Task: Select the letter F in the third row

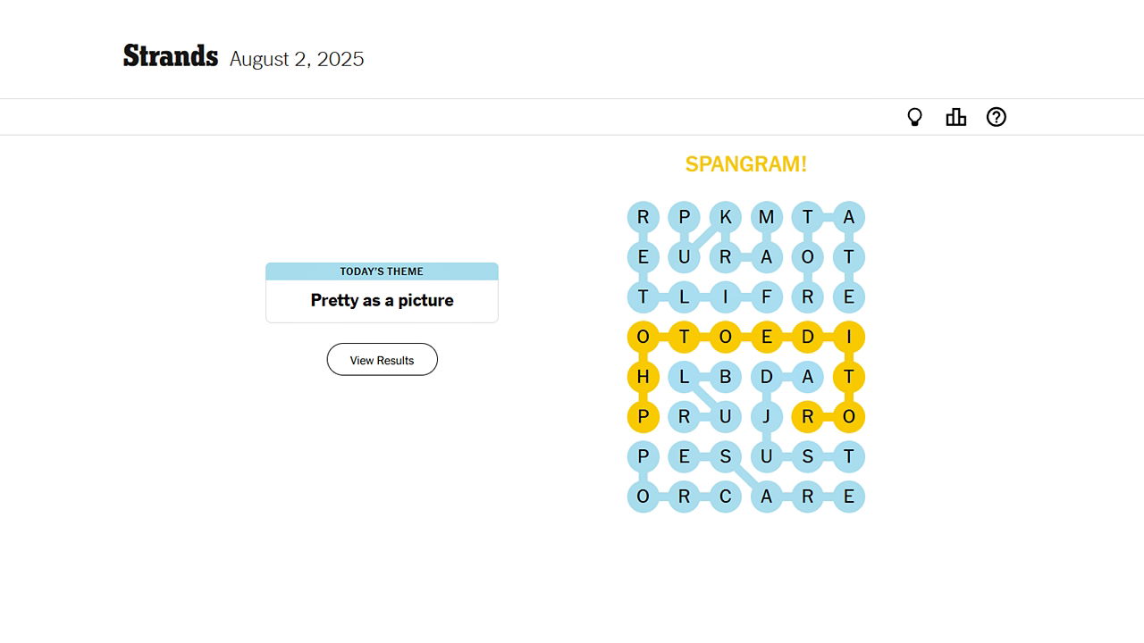Action: click(767, 296)
